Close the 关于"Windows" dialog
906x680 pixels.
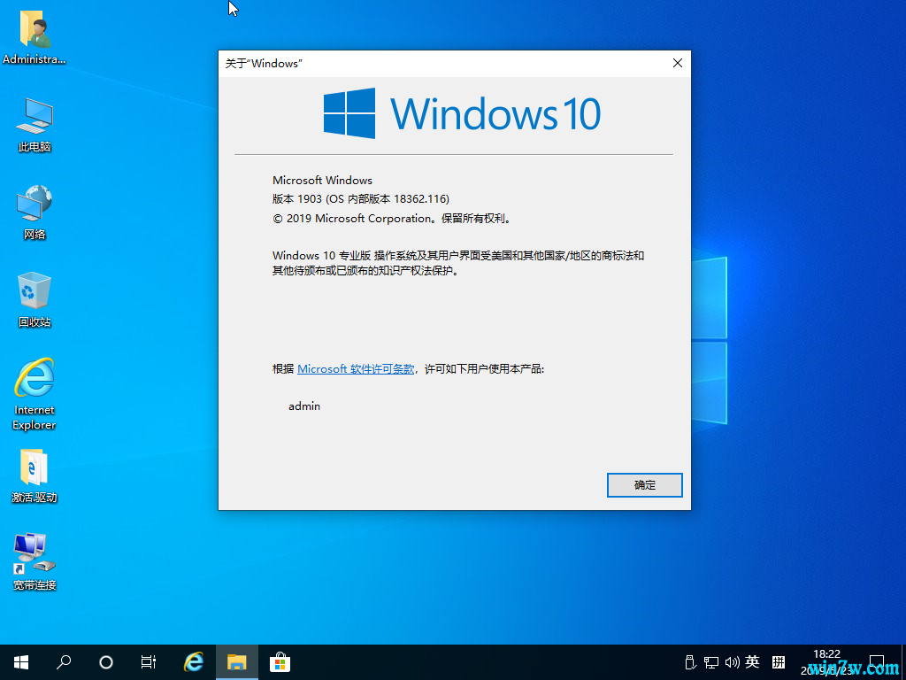tap(678, 63)
